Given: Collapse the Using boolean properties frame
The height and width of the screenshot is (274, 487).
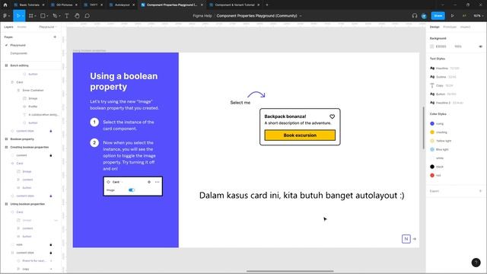Looking at the screenshot, I should click(6, 204).
